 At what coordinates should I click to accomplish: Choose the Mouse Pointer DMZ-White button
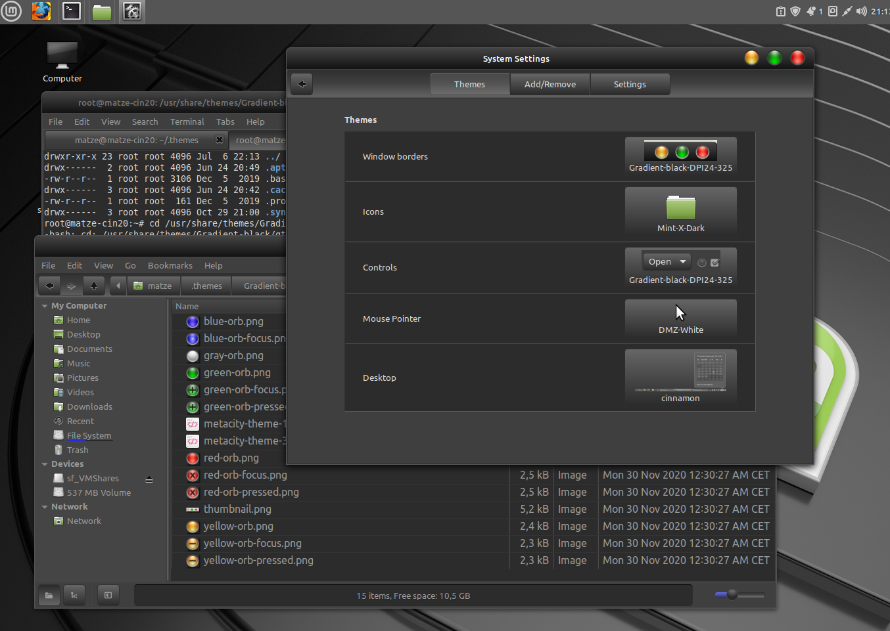pos(681,318)
